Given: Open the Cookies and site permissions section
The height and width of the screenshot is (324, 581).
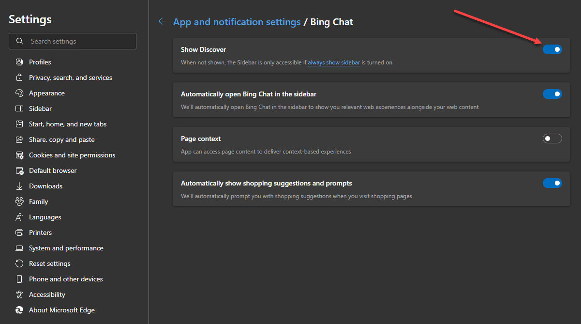Looking at the screenshot, I should tap(72, 155).
